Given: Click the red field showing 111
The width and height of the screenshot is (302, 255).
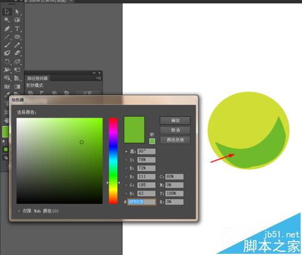Looking at the screenshot, I should [x=146, y=177].
